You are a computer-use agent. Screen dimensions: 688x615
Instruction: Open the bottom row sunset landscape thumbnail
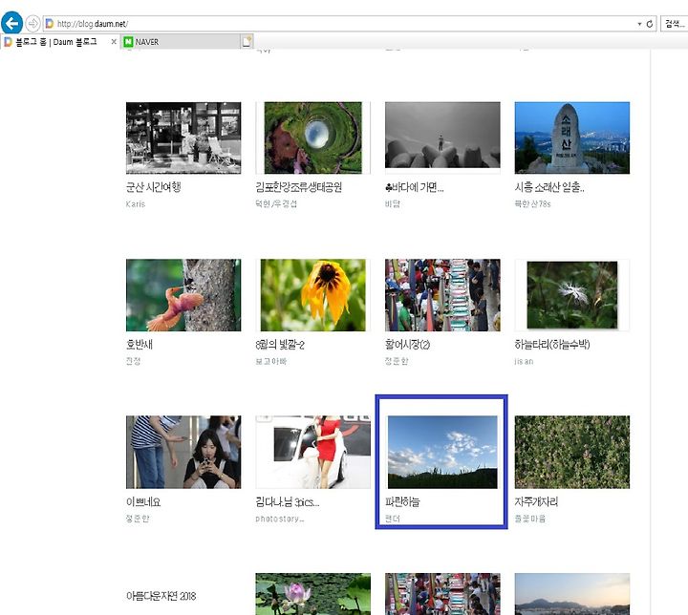(571, 594)
